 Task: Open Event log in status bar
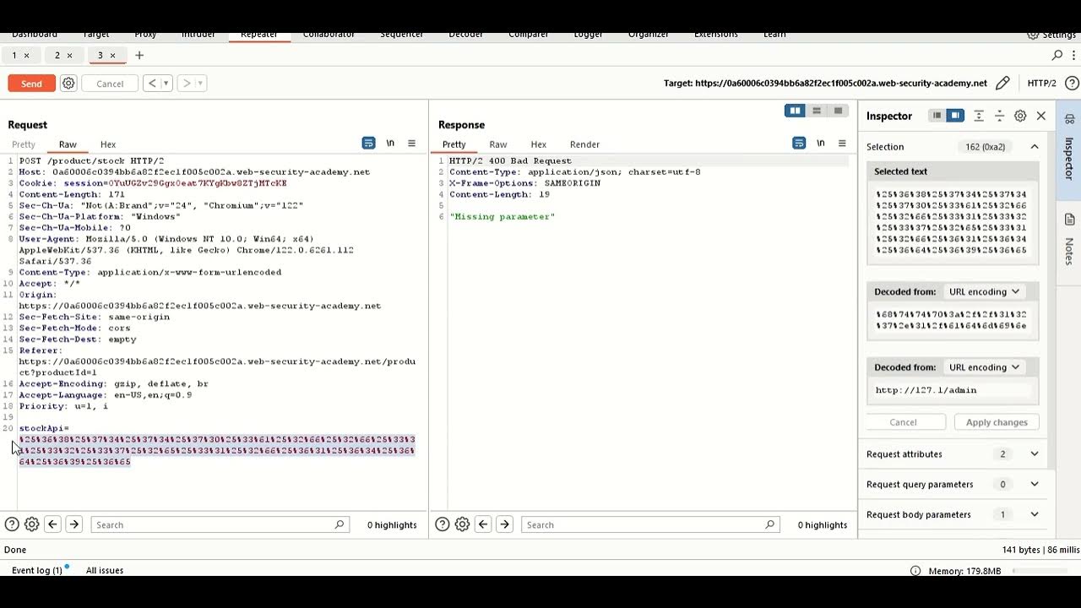click(37, 570)
